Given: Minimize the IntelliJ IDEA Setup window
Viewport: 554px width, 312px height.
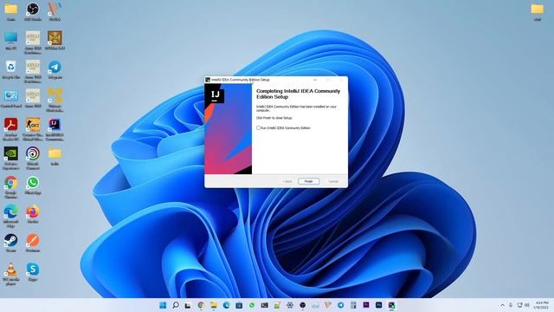Looking at the screenshot, I should click(315, 80).
